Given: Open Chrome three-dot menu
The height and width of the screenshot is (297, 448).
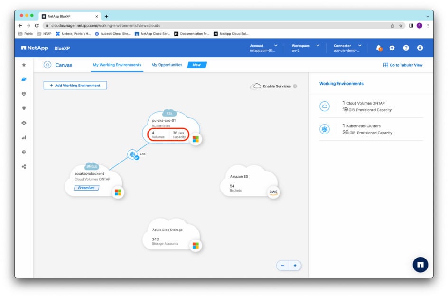Looking at the screenshot, I should coord(428,26).
